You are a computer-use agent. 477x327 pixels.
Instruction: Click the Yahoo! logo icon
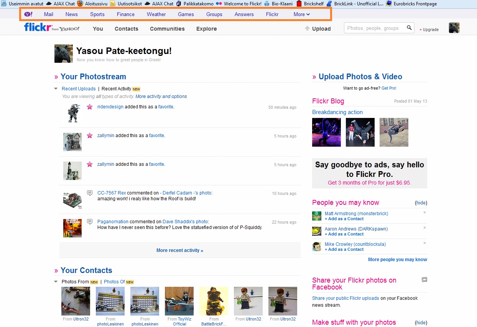point(28,14)
